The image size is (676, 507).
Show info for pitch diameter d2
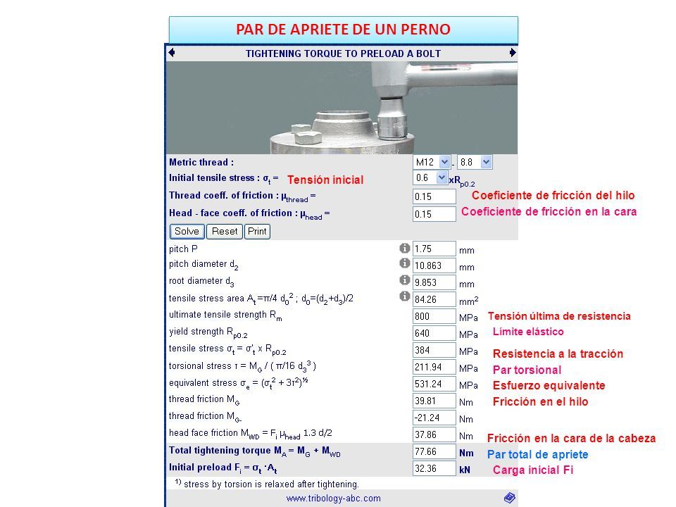[404, 263]
